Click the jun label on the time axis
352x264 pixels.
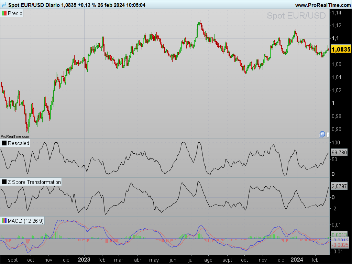click(x=173, y=260)
